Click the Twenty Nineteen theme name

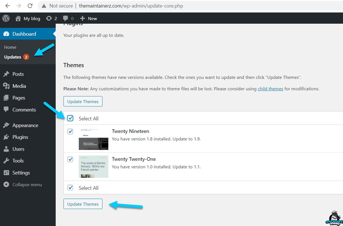[x=131, y=131]
